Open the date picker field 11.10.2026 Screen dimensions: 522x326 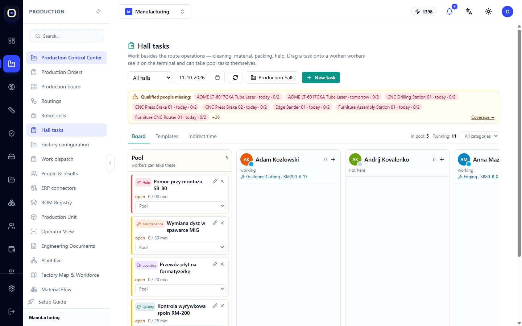200,78
